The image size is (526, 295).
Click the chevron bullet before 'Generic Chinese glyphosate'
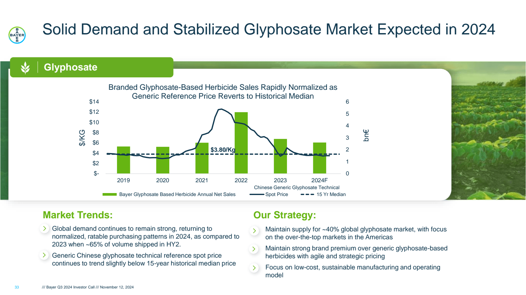44,255
